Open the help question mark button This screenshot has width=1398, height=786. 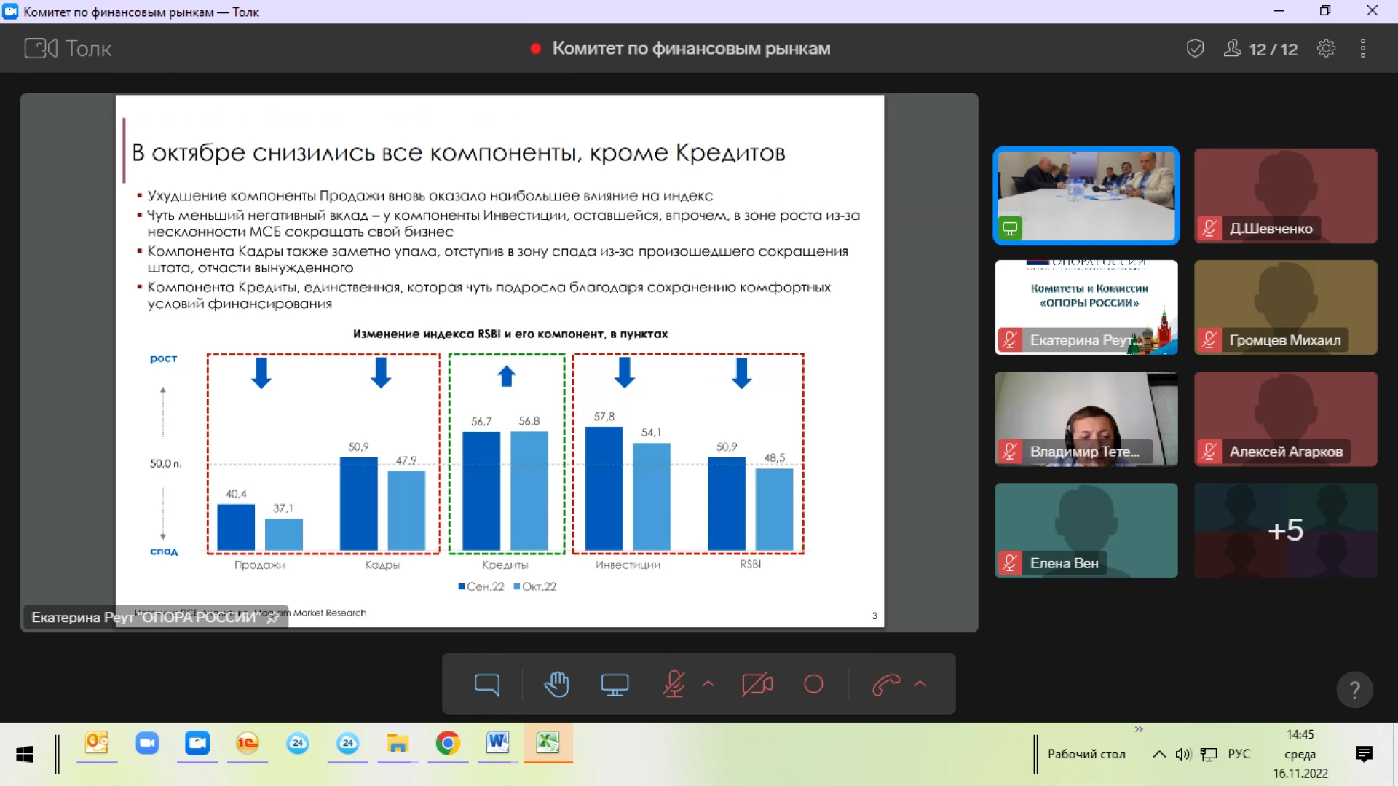pos(1354,689)
